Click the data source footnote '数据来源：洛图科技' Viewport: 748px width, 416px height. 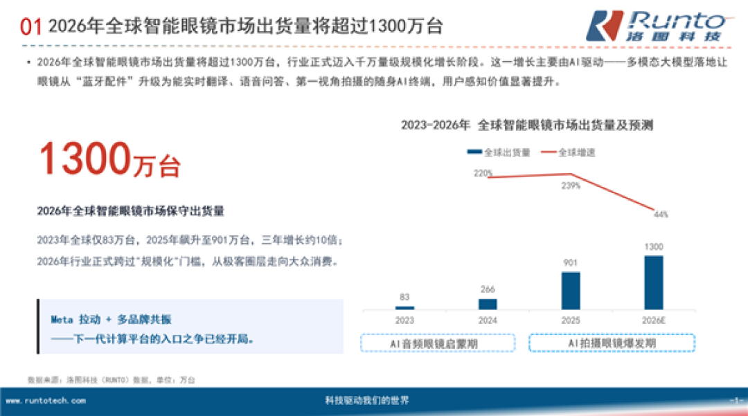pos(111,380)
